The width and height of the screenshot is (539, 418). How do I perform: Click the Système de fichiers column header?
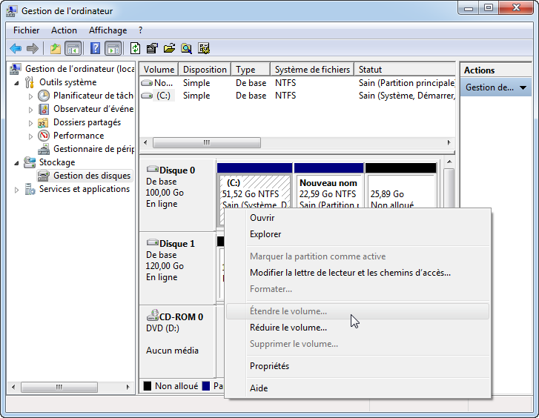tap(311, 70)
